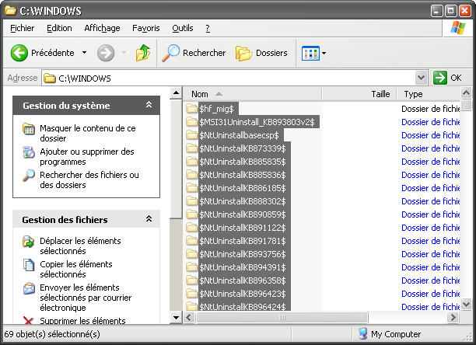Image resolution: width=476 pixels, height=345 pixels.
Task: Click folder icon of $NtUninstallKB891781$
Action: coord(191,241)
